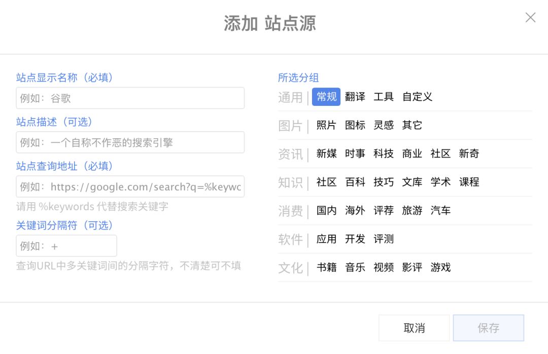Choose the 百科 group
Image resolution: width=548 pixels, height=354 pixels.
coord(355,182)
